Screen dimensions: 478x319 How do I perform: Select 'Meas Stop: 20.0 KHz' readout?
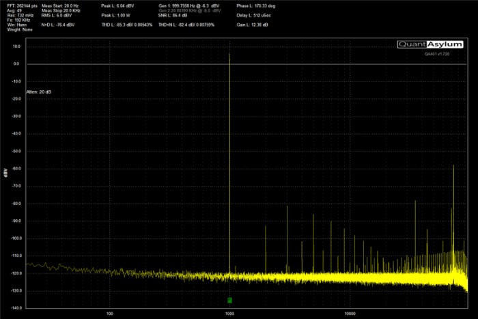click(x=61, y=11)
